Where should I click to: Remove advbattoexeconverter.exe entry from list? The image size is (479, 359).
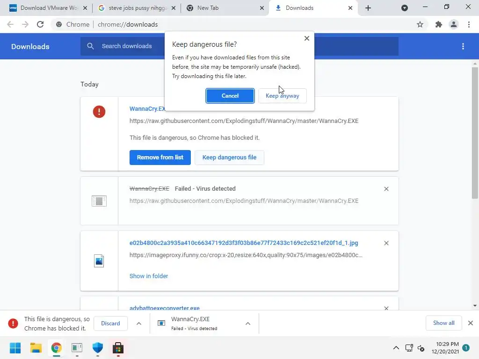click(x=386, y=308)
